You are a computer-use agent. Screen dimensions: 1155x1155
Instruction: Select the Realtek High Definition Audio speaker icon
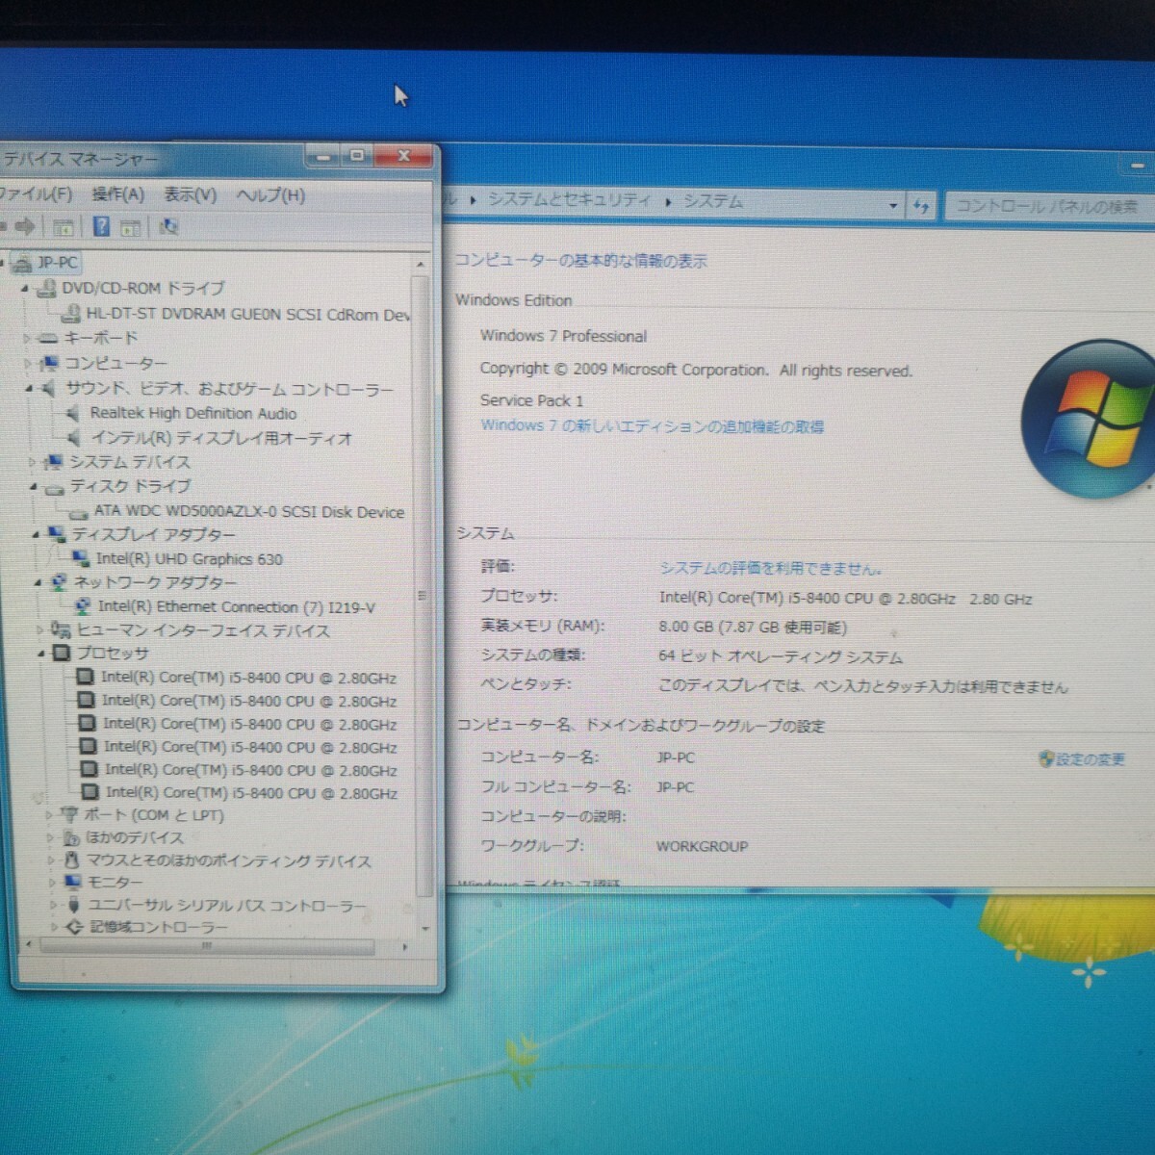73,414
